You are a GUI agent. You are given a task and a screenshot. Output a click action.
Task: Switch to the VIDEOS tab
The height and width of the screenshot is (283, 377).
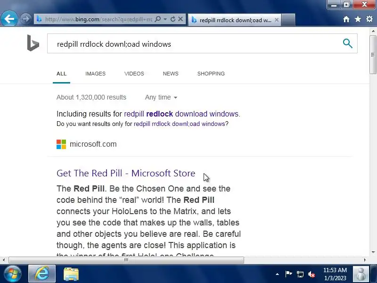pos(134,74)
